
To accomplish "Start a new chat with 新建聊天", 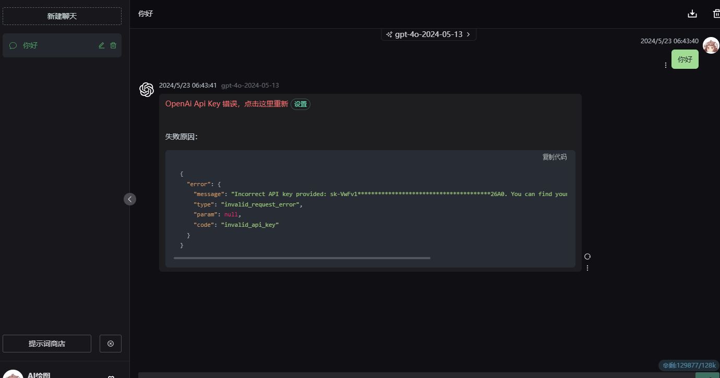I will [x=62, y=16].
